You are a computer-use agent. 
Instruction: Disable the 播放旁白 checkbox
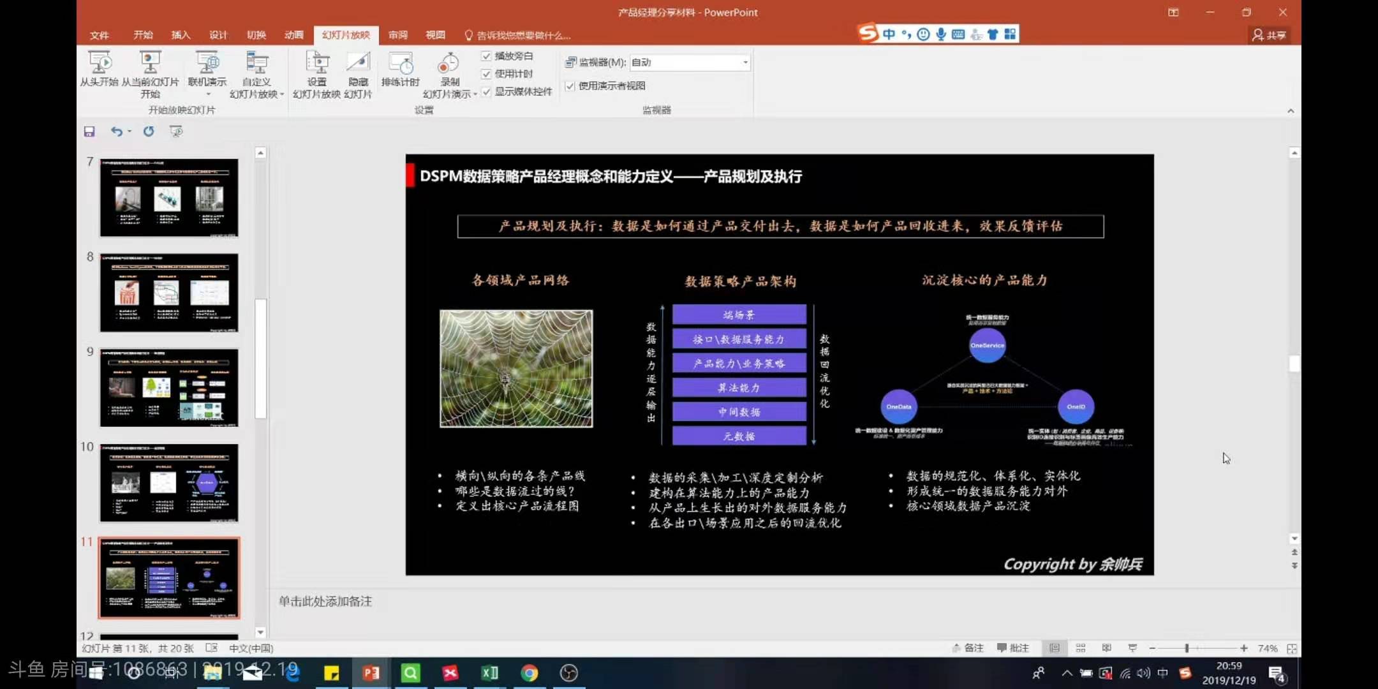tap(485, 56)
